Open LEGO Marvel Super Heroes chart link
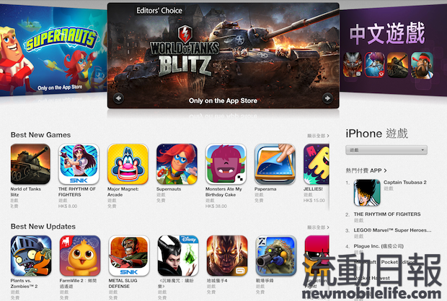The image size is (447, 301). click(392, 230)
